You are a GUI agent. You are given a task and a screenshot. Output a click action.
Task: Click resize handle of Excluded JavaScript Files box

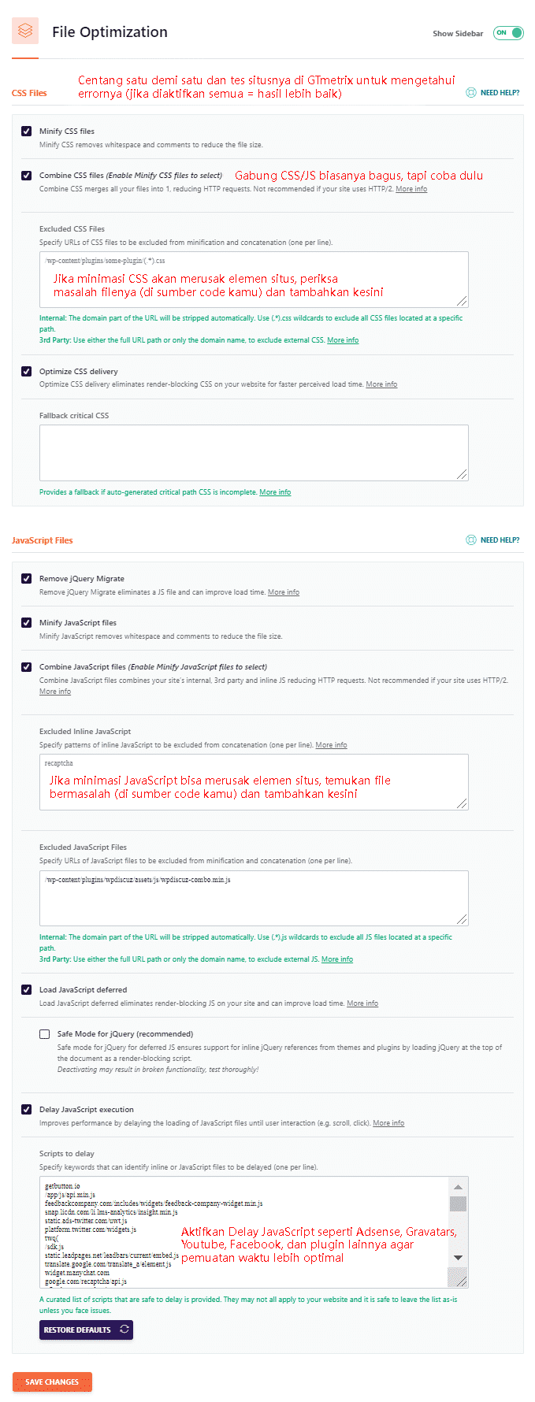[x=462, y=919]
